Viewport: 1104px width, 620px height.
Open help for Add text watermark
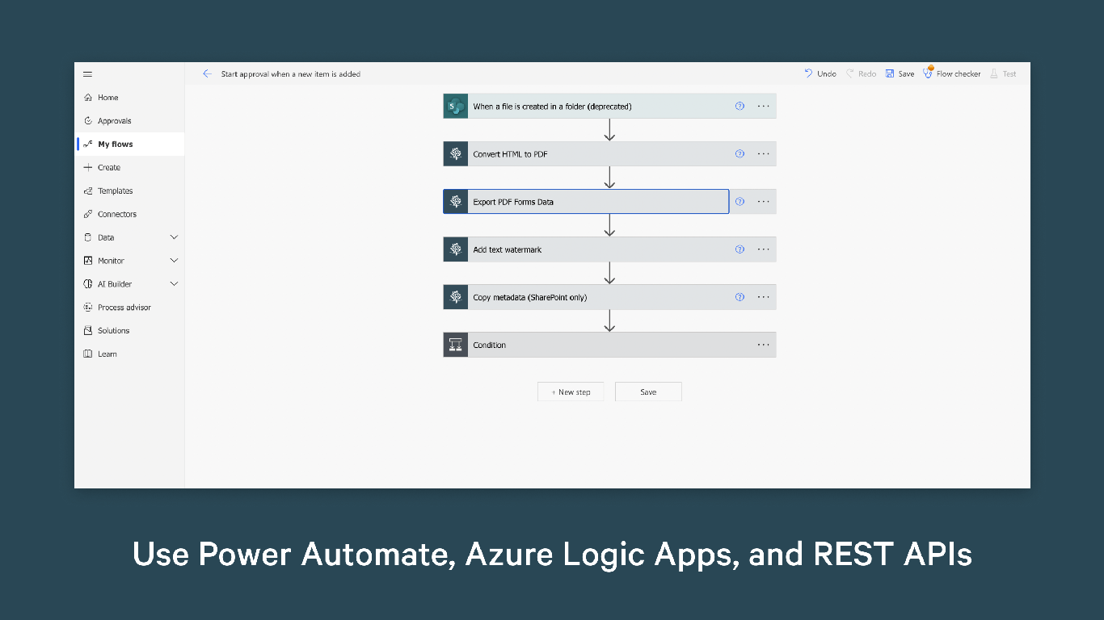pyautogui.click(x=740, y=249)
